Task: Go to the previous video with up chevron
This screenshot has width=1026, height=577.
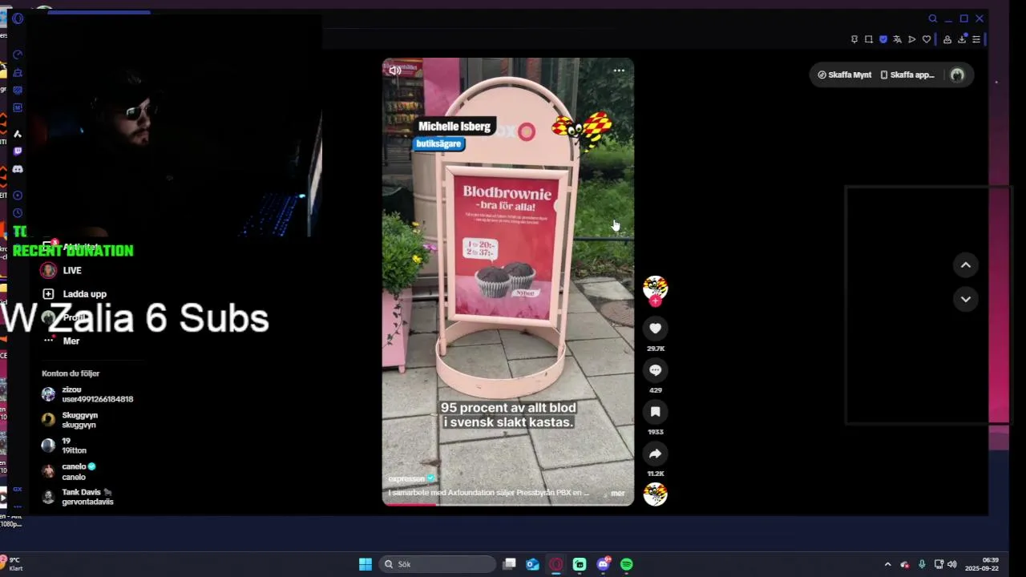Action: pyautogui.click(x=965, y=265)
